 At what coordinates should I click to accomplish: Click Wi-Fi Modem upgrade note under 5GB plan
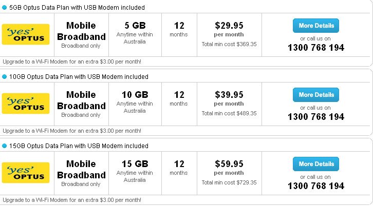point(72,61)
